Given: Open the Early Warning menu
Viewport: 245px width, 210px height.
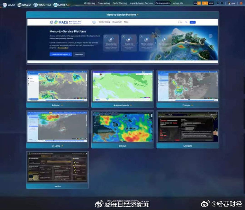Looking at the screenshot, I should tap(120, 3).
